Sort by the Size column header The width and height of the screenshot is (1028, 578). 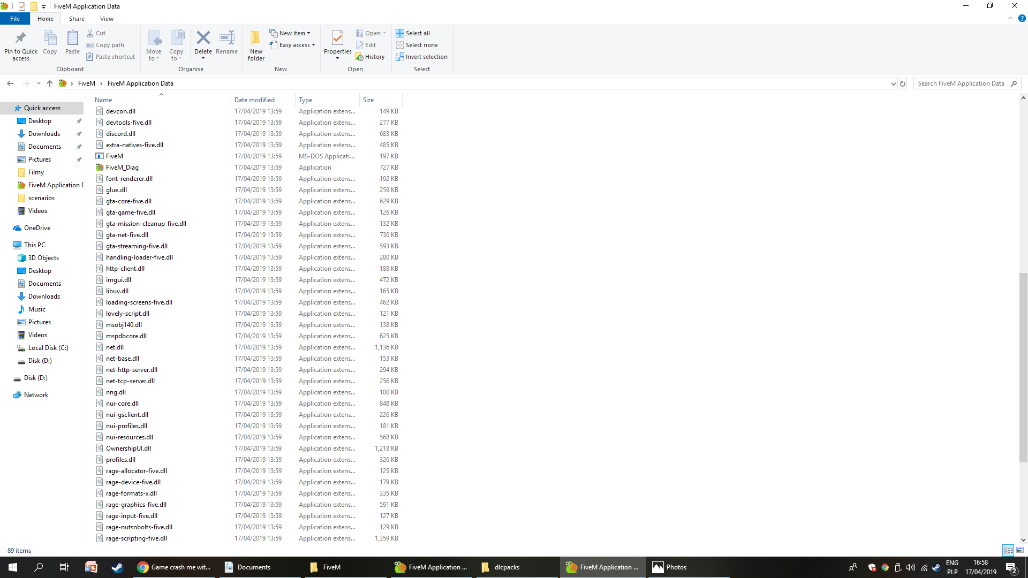pos(380,100)
